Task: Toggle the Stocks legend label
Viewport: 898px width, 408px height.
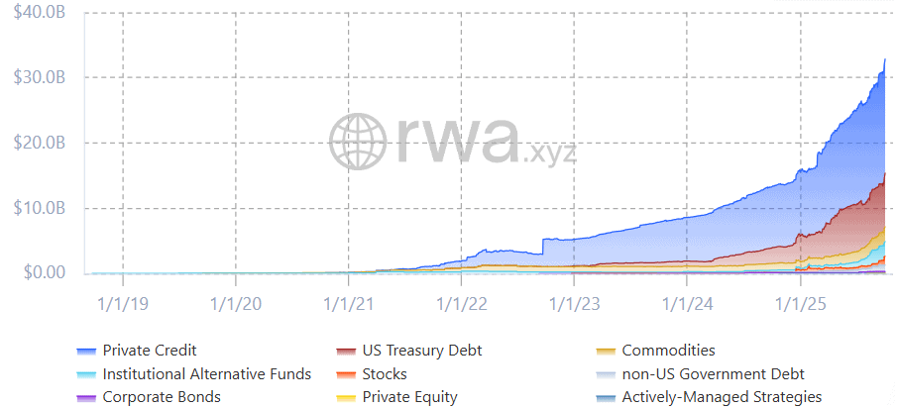Action: tap(385, 374)
